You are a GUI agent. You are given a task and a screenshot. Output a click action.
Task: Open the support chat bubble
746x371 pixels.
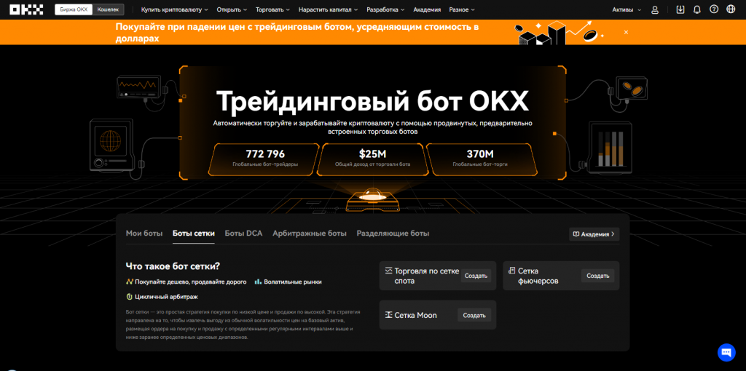tap(726, 352)
